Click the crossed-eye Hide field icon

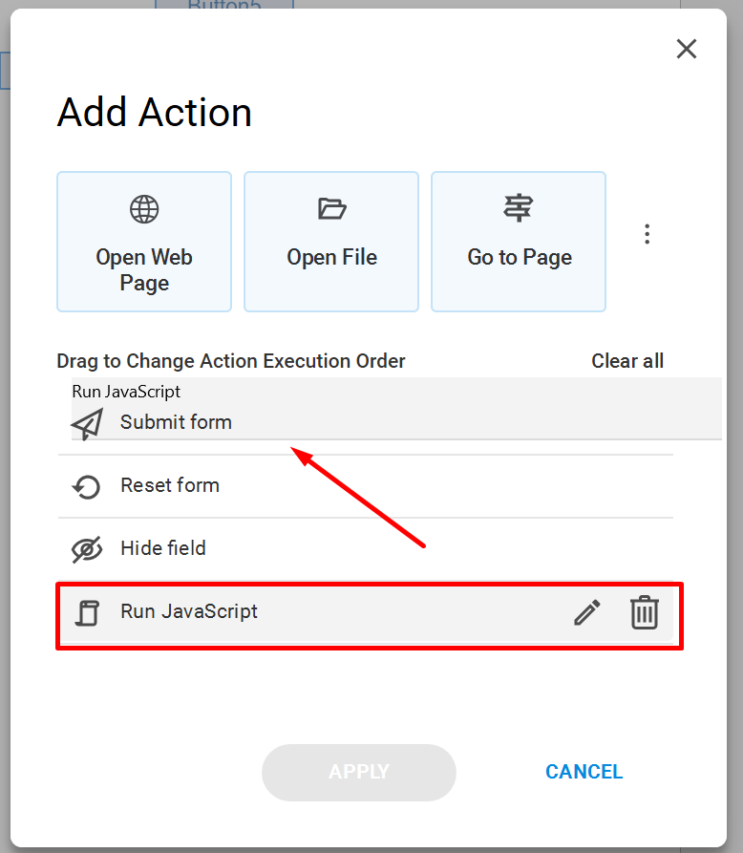(87, 549)
